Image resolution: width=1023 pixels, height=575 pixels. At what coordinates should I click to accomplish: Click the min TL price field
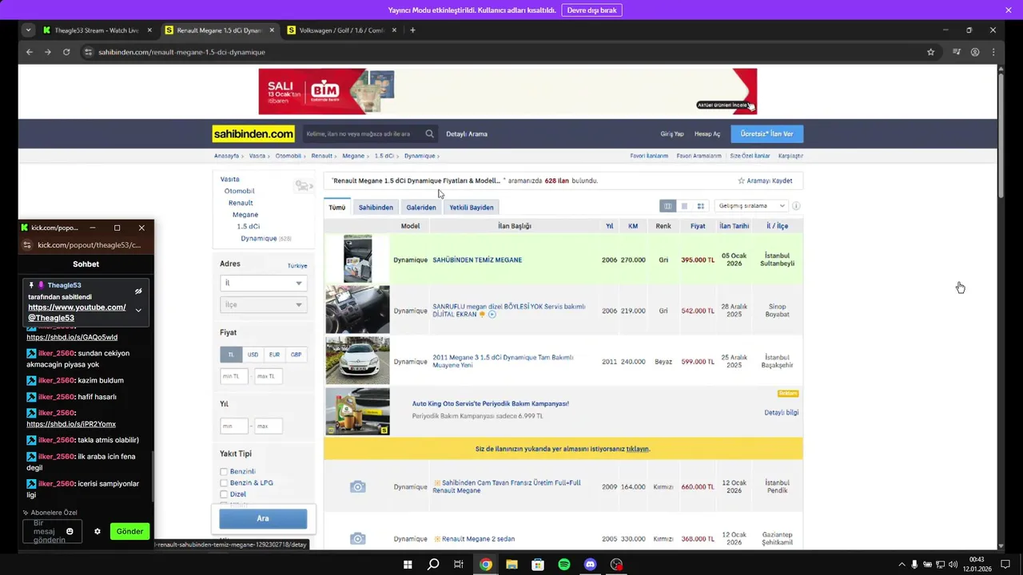[x=234, y=376]
